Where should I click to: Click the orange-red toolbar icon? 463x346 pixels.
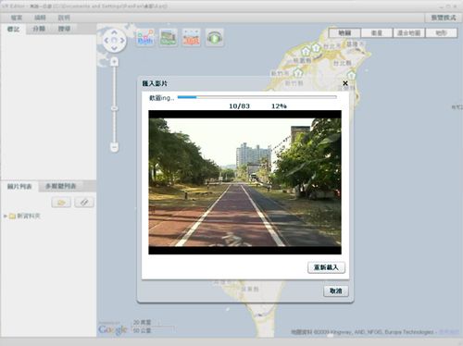coord(192,38)
